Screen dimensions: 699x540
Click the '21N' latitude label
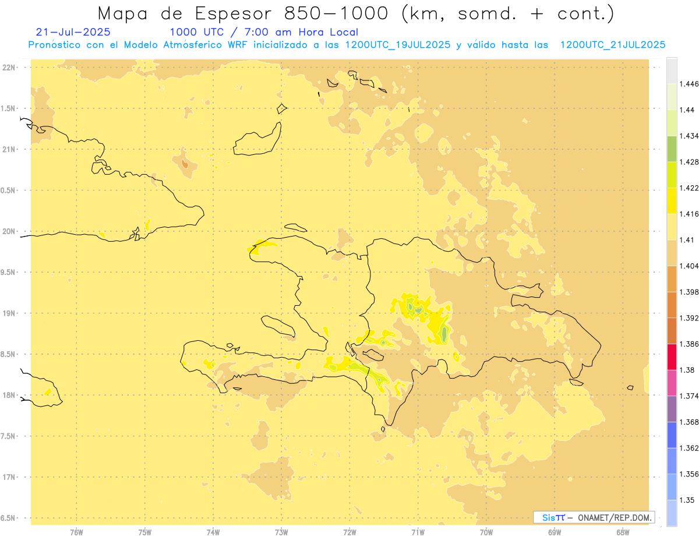9,149
